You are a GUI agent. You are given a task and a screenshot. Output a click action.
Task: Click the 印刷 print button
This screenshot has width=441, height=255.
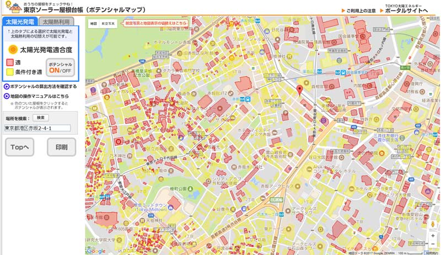[61, 147]
